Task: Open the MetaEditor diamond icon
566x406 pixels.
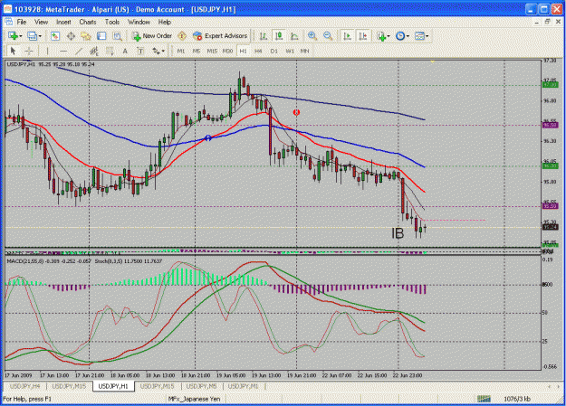Action: coord(182,36)
